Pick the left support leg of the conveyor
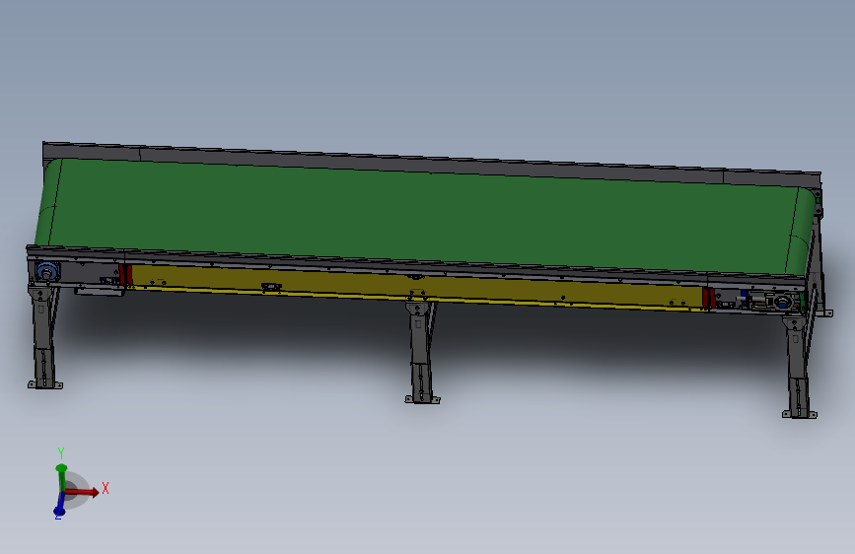 [43, 335]
